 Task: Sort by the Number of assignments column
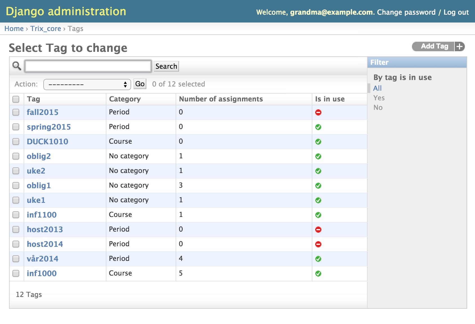click(x=221, y=99)
